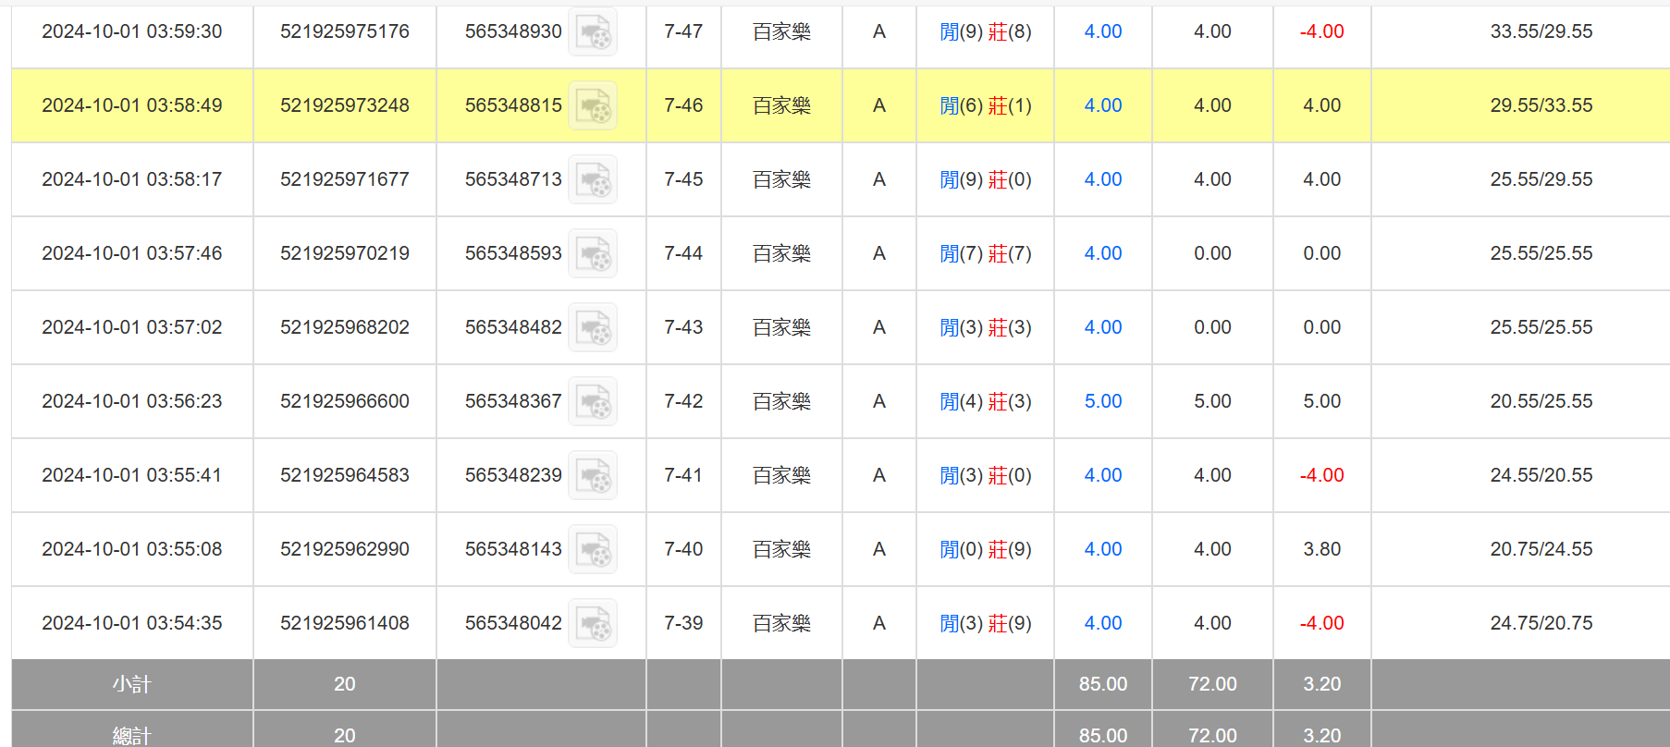Screen dimensions: 1670x747
Task: Play the replay for round 565348593
Action: point(592,254)
